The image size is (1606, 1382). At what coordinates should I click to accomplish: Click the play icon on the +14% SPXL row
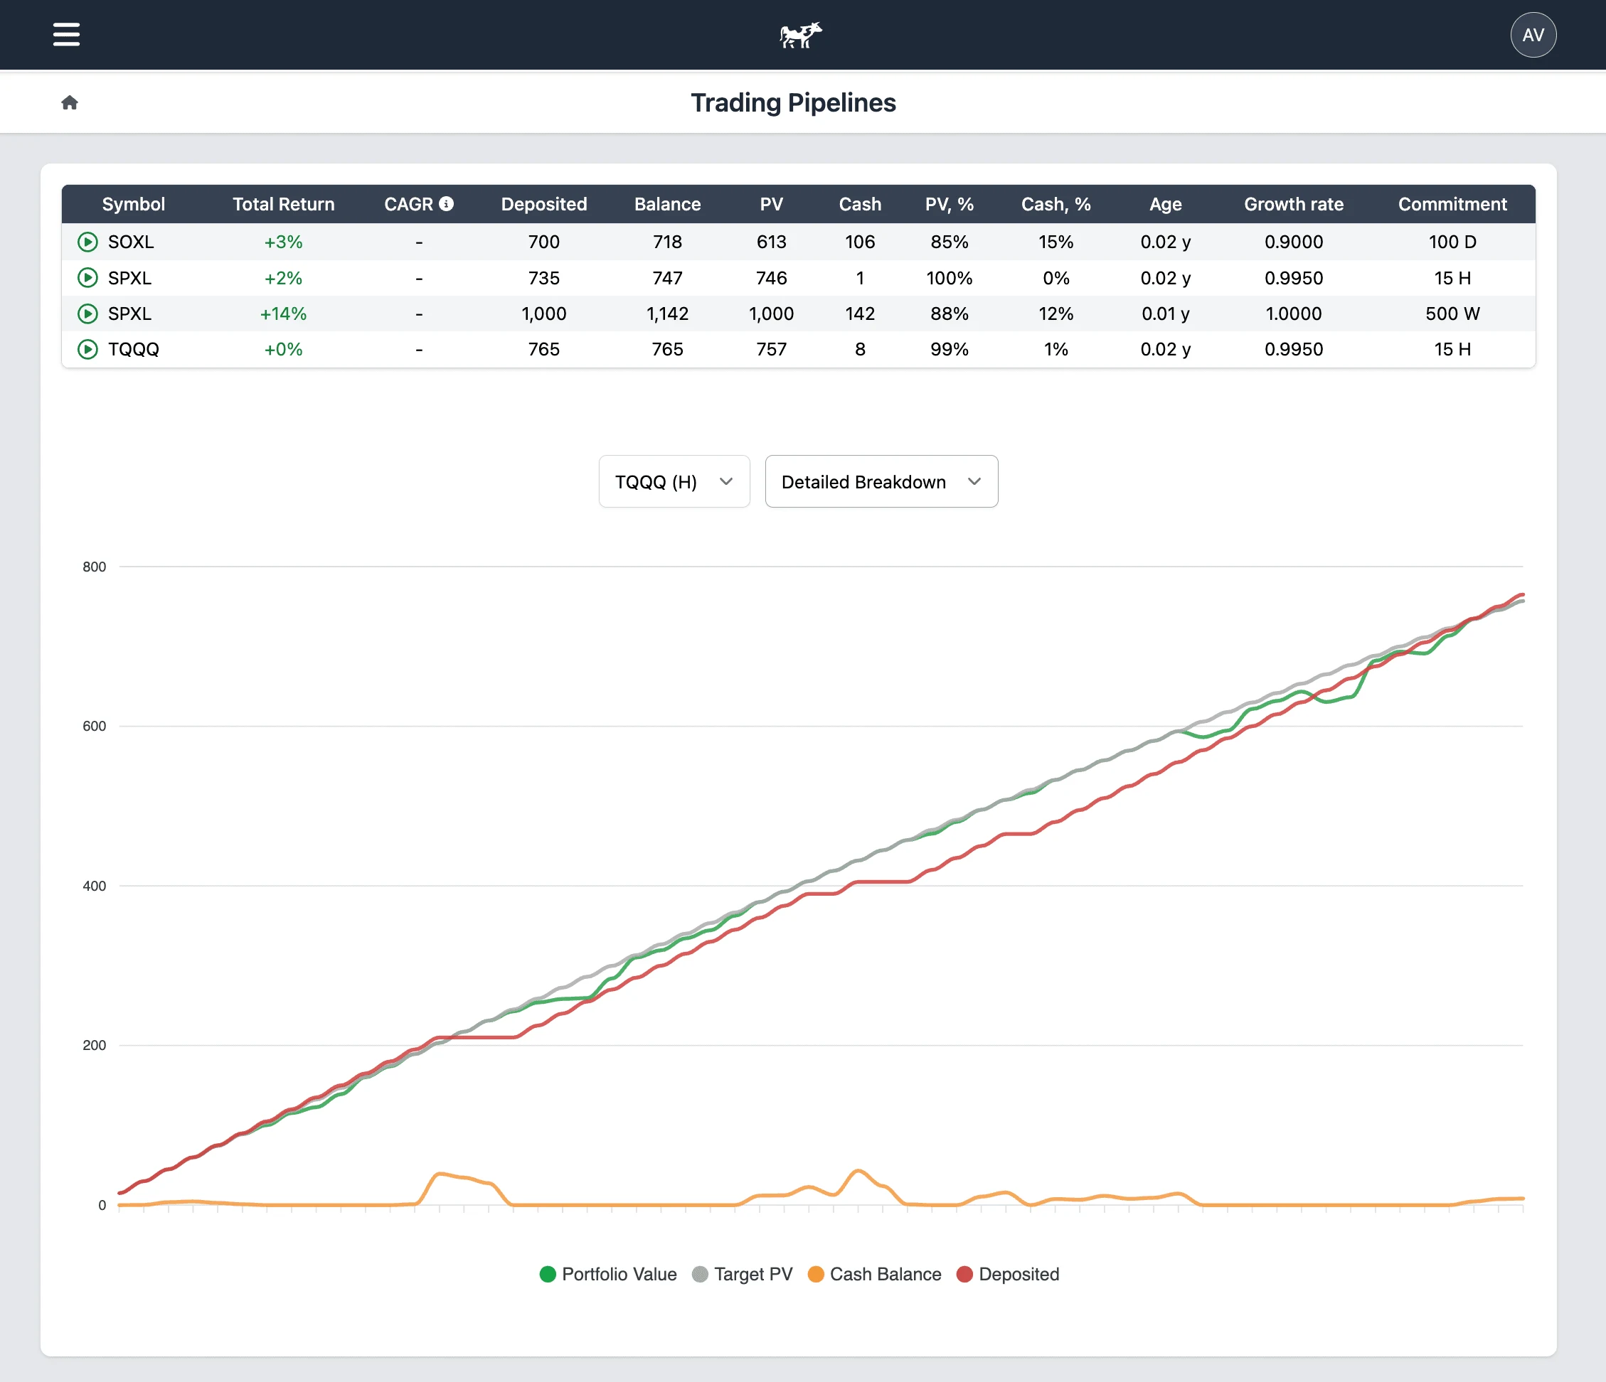87,314
